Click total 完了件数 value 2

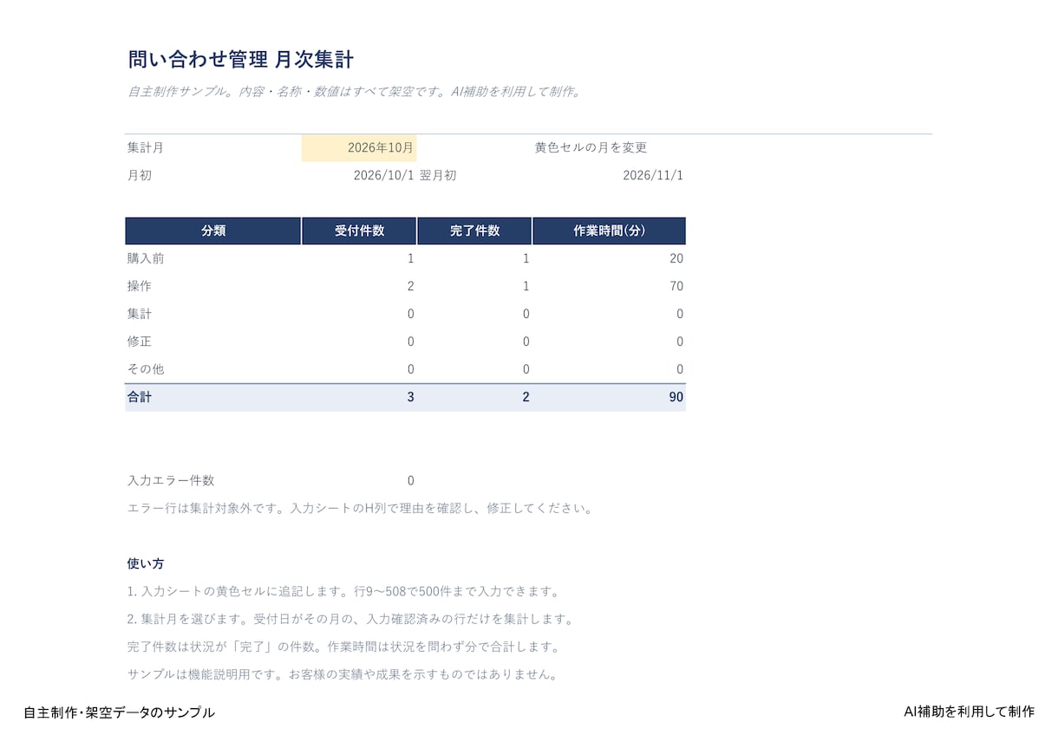526,398
